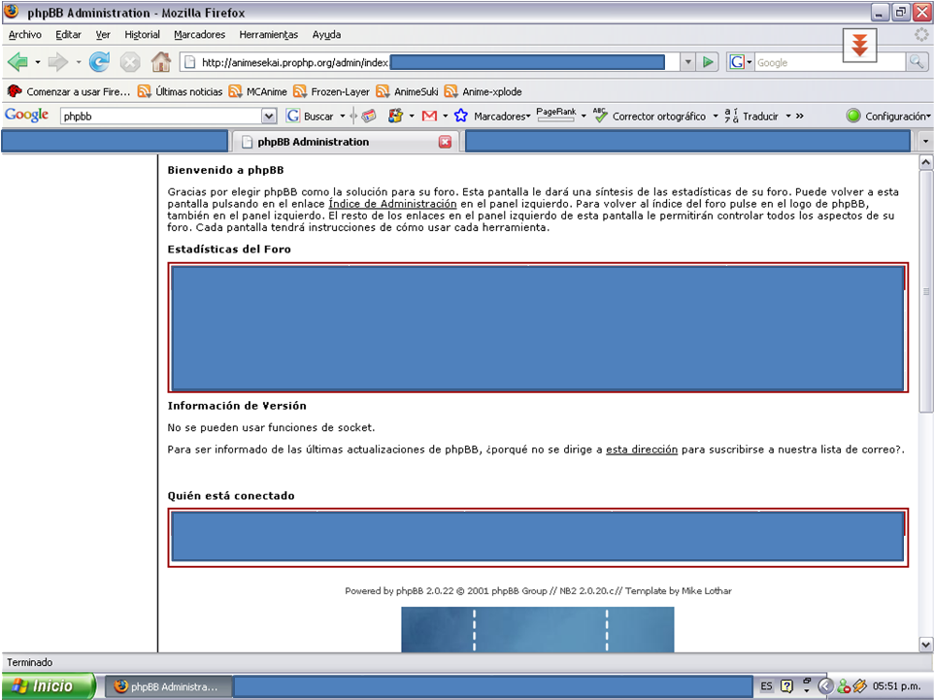The height and width of the screenshot is (700, 934).
Task: Click the green Go arrow button
Action: pos(708,62)
